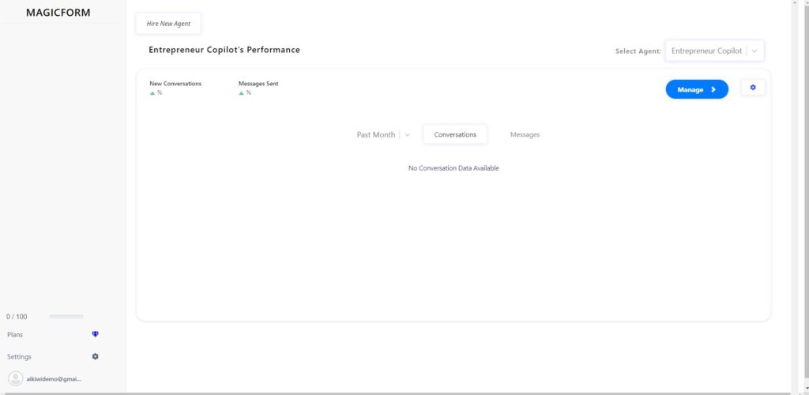Screen dimensions: 809x395
Task: Click the New Conversations label
Action: (x=175, y=84)
